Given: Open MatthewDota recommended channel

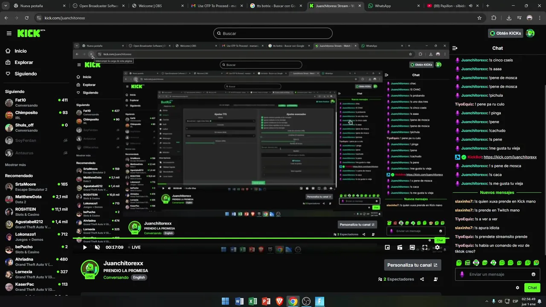Looking at the screenshot, I should point(36,199).
